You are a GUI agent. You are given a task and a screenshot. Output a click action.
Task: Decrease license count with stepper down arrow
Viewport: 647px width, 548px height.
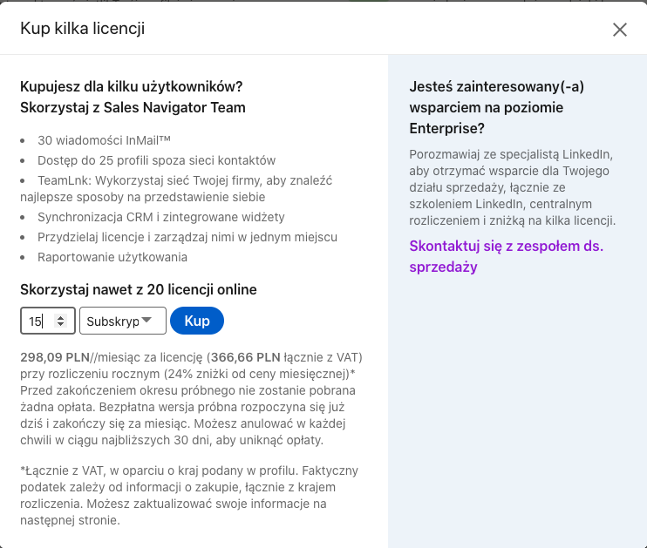point(61,324)
